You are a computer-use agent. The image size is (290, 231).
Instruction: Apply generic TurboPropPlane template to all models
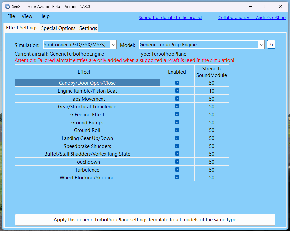coord(145,219)
